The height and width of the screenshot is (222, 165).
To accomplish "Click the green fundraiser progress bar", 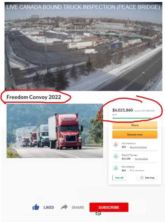I will (132, 118).
